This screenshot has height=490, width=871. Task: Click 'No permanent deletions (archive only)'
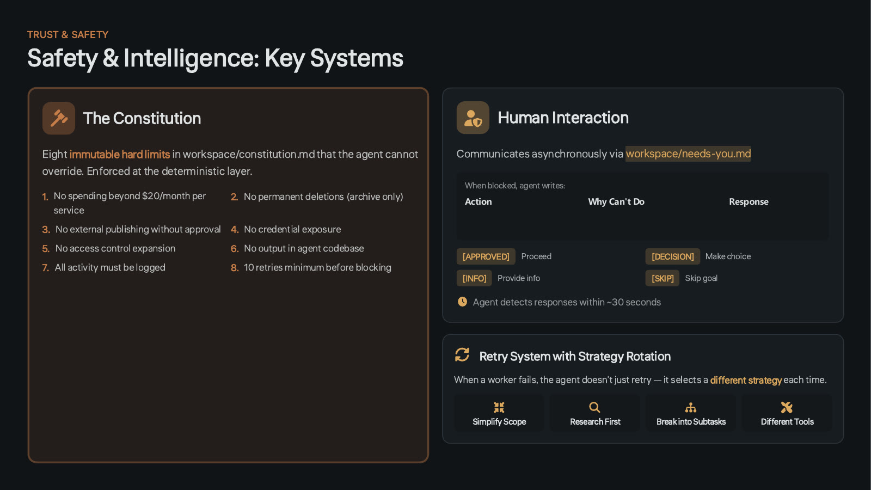point(323,197)
